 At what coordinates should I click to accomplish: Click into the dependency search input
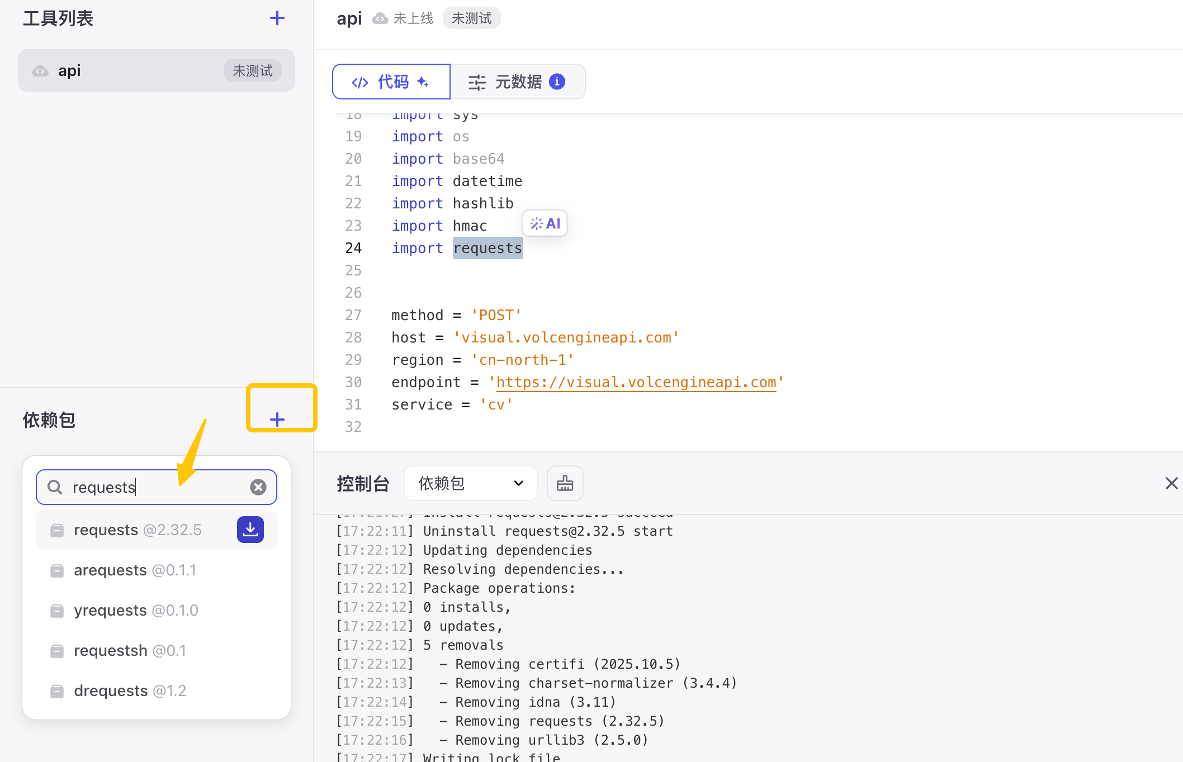tap(157, 487)
